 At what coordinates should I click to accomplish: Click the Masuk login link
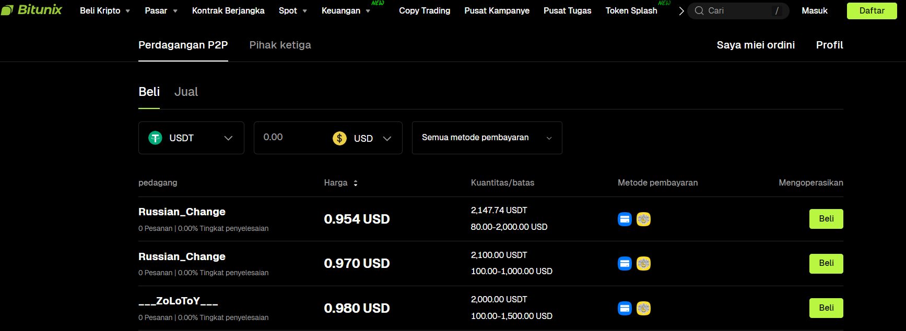point(815,10)
